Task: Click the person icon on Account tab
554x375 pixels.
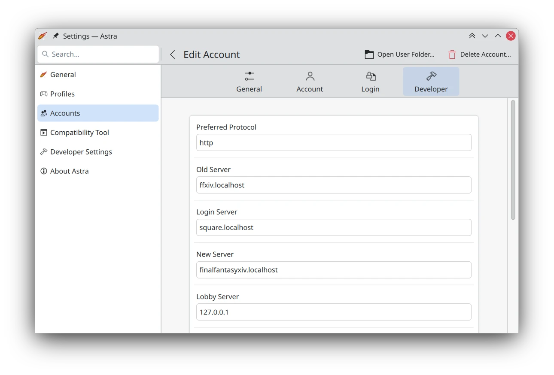Action: point(310,76)
